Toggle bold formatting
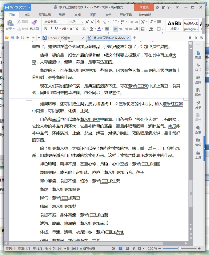Image resolution: width=209 pixels, height=255 pixels. click(x=45, y=29)
